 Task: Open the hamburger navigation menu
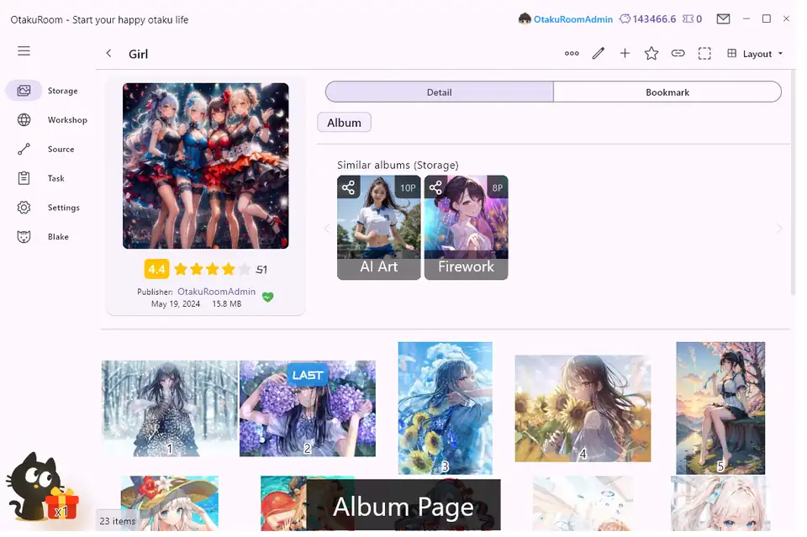[24, 51]
